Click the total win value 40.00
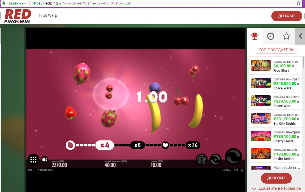 pyautogui.click(x=110, y=165)
